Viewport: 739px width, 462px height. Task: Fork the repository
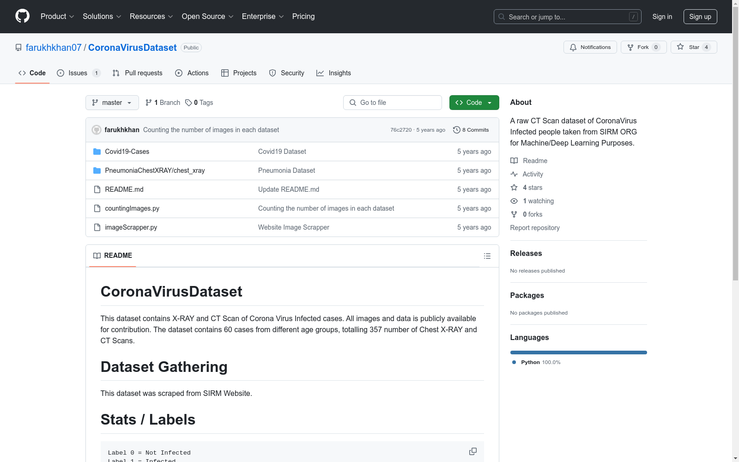pyautogui.click(x=643, y=47)
